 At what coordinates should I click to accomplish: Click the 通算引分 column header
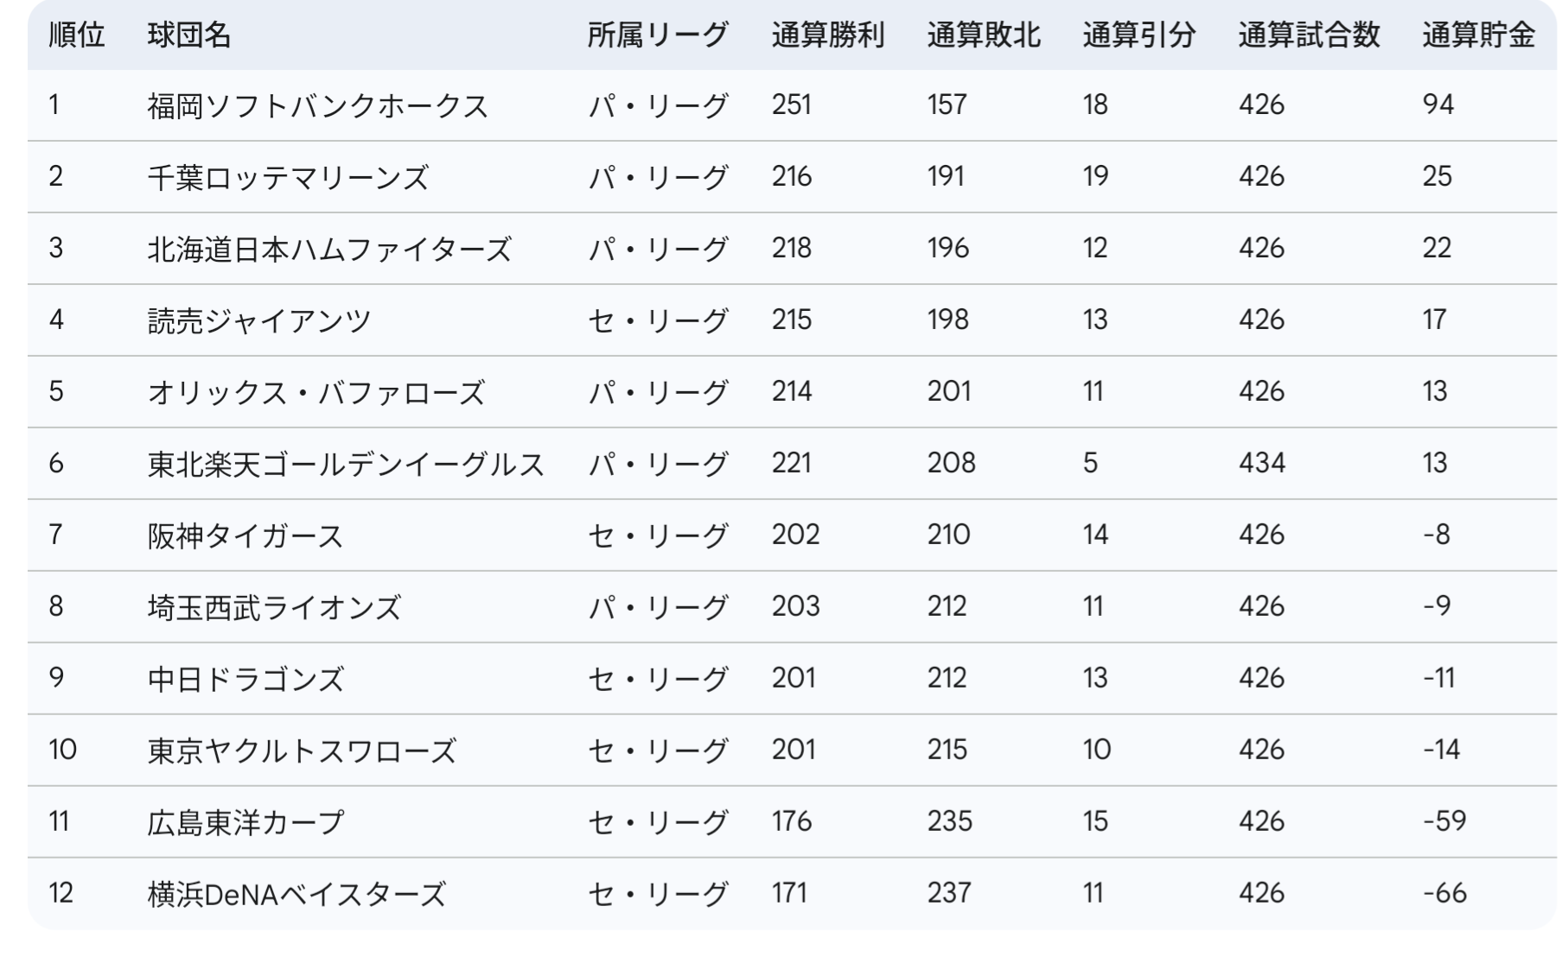pyautogui.click(x=1139, y=35)
